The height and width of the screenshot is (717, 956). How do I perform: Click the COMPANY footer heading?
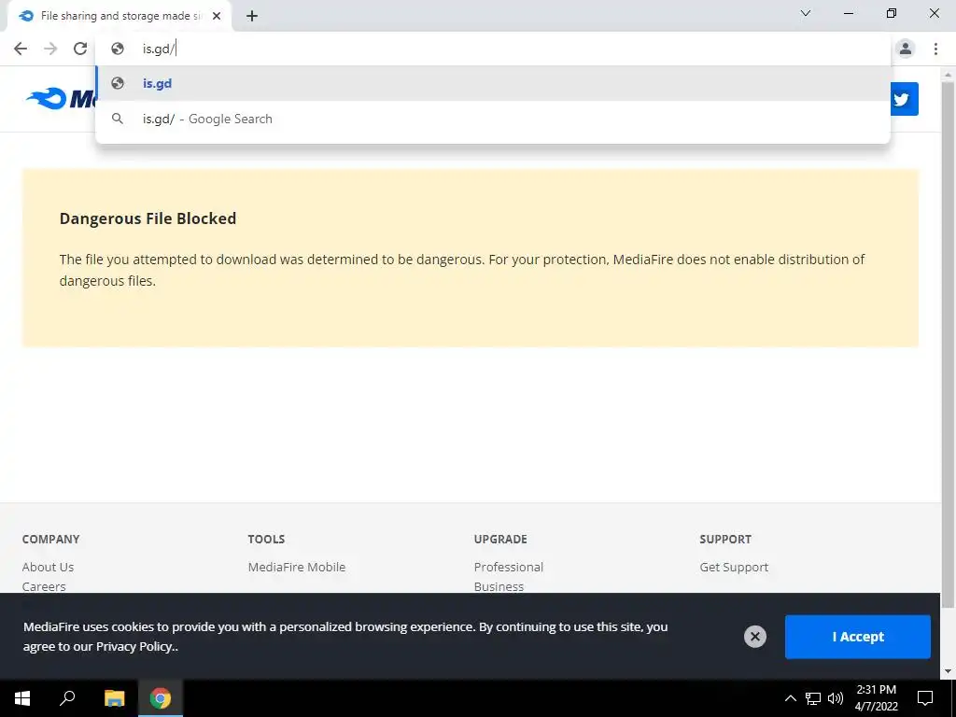coord(51,539)
